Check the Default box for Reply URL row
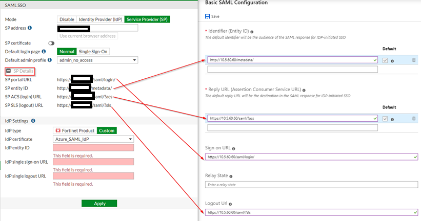The width and height of the screenshot is (421, 221). click(x=385, y=119)
